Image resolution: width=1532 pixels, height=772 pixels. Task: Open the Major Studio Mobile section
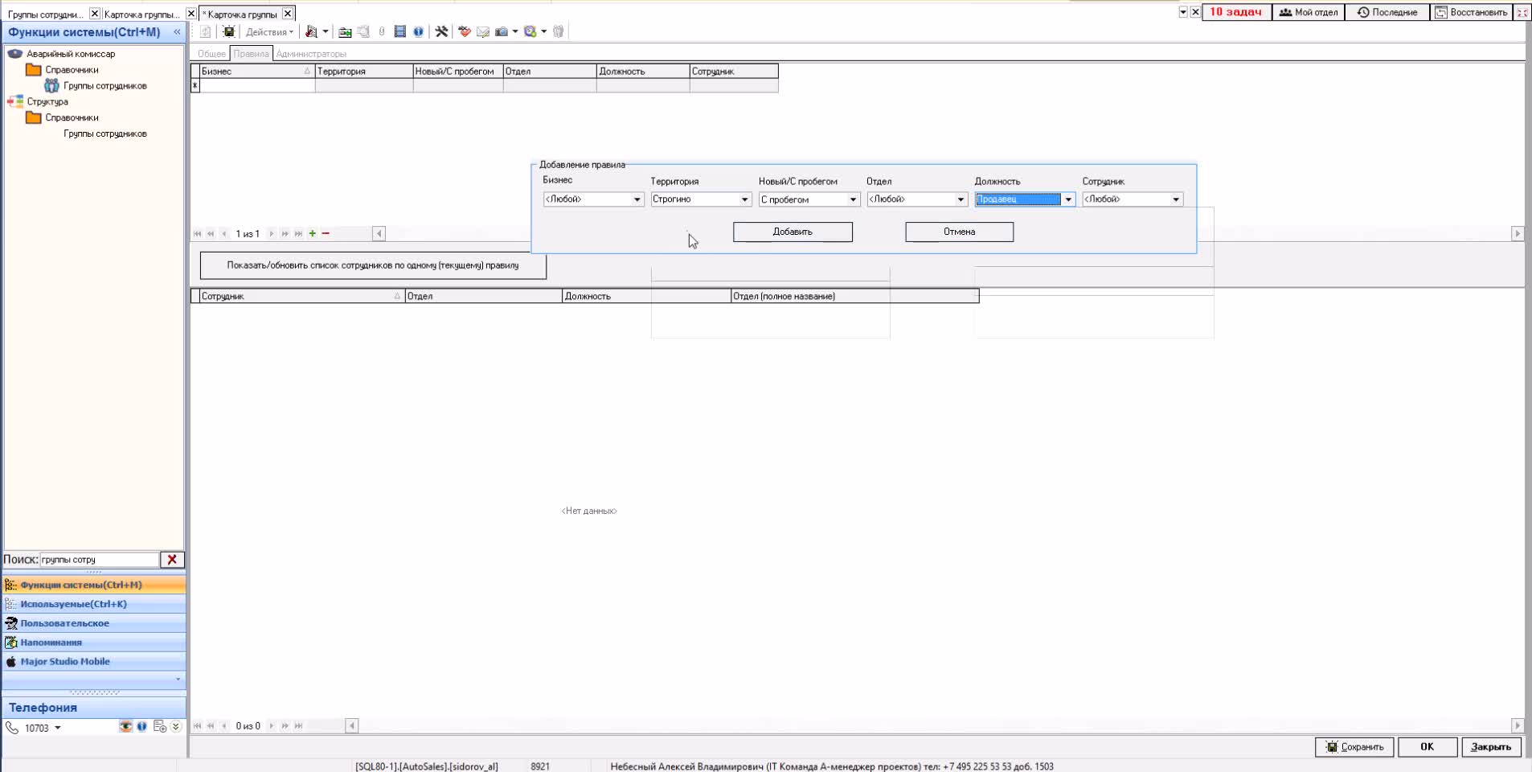(x=94, y=662)
